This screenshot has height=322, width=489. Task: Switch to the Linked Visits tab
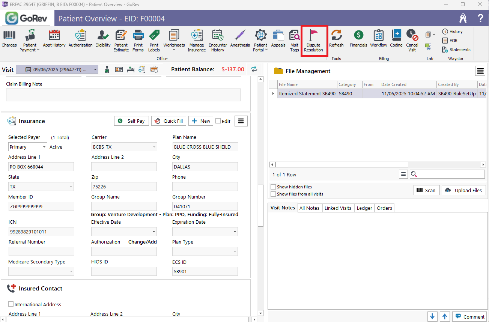coord(338,208)
